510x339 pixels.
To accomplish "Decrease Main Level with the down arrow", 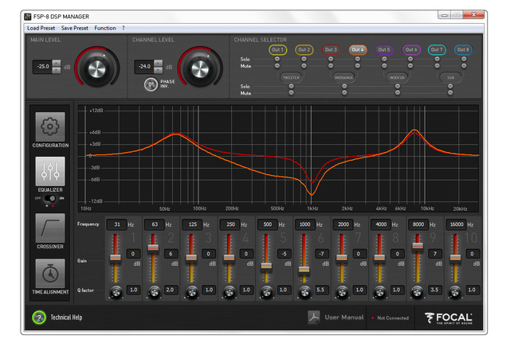I will (x=57, y=70).
